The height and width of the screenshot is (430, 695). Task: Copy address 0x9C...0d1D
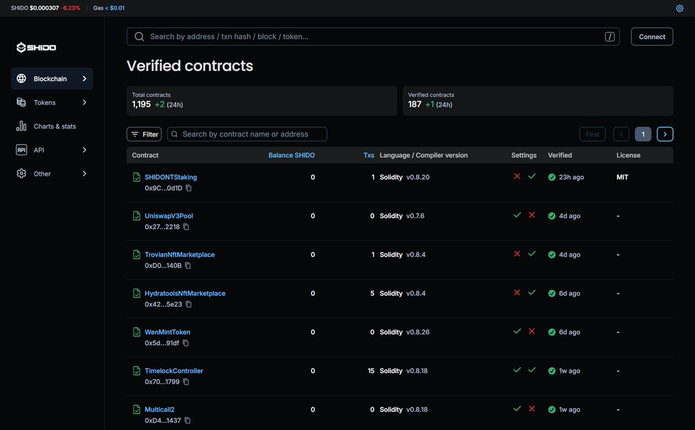pyautogui.click(x=189, y=188)
